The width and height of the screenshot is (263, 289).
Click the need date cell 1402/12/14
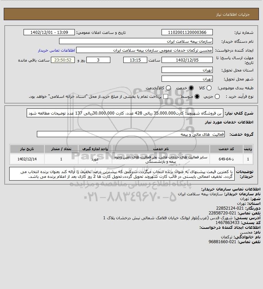(x=27, y=159)
